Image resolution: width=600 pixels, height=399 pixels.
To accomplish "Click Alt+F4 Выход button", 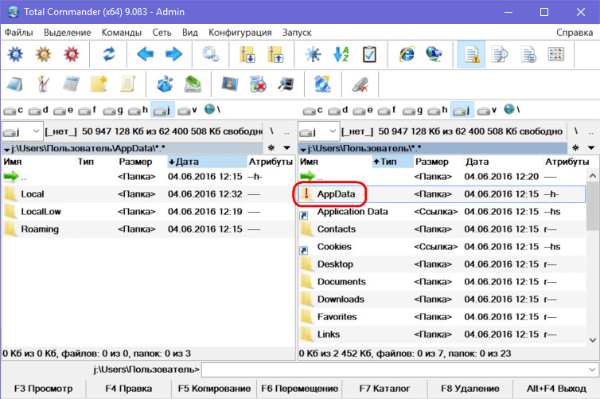I will (x=556, y=389).
